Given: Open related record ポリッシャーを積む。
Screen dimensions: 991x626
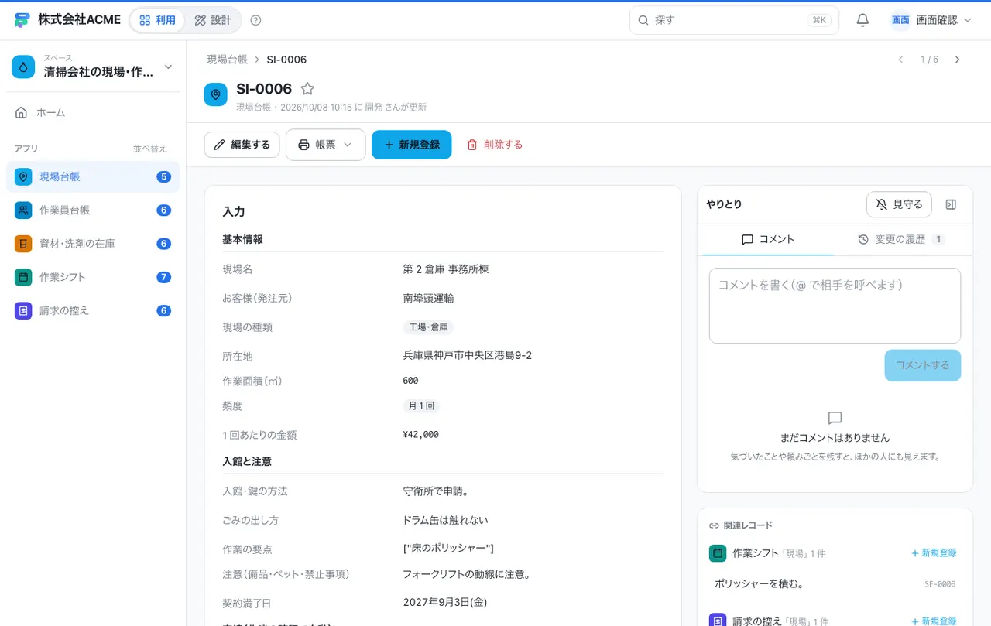Looking at the screenshot, I should (835, 583).
